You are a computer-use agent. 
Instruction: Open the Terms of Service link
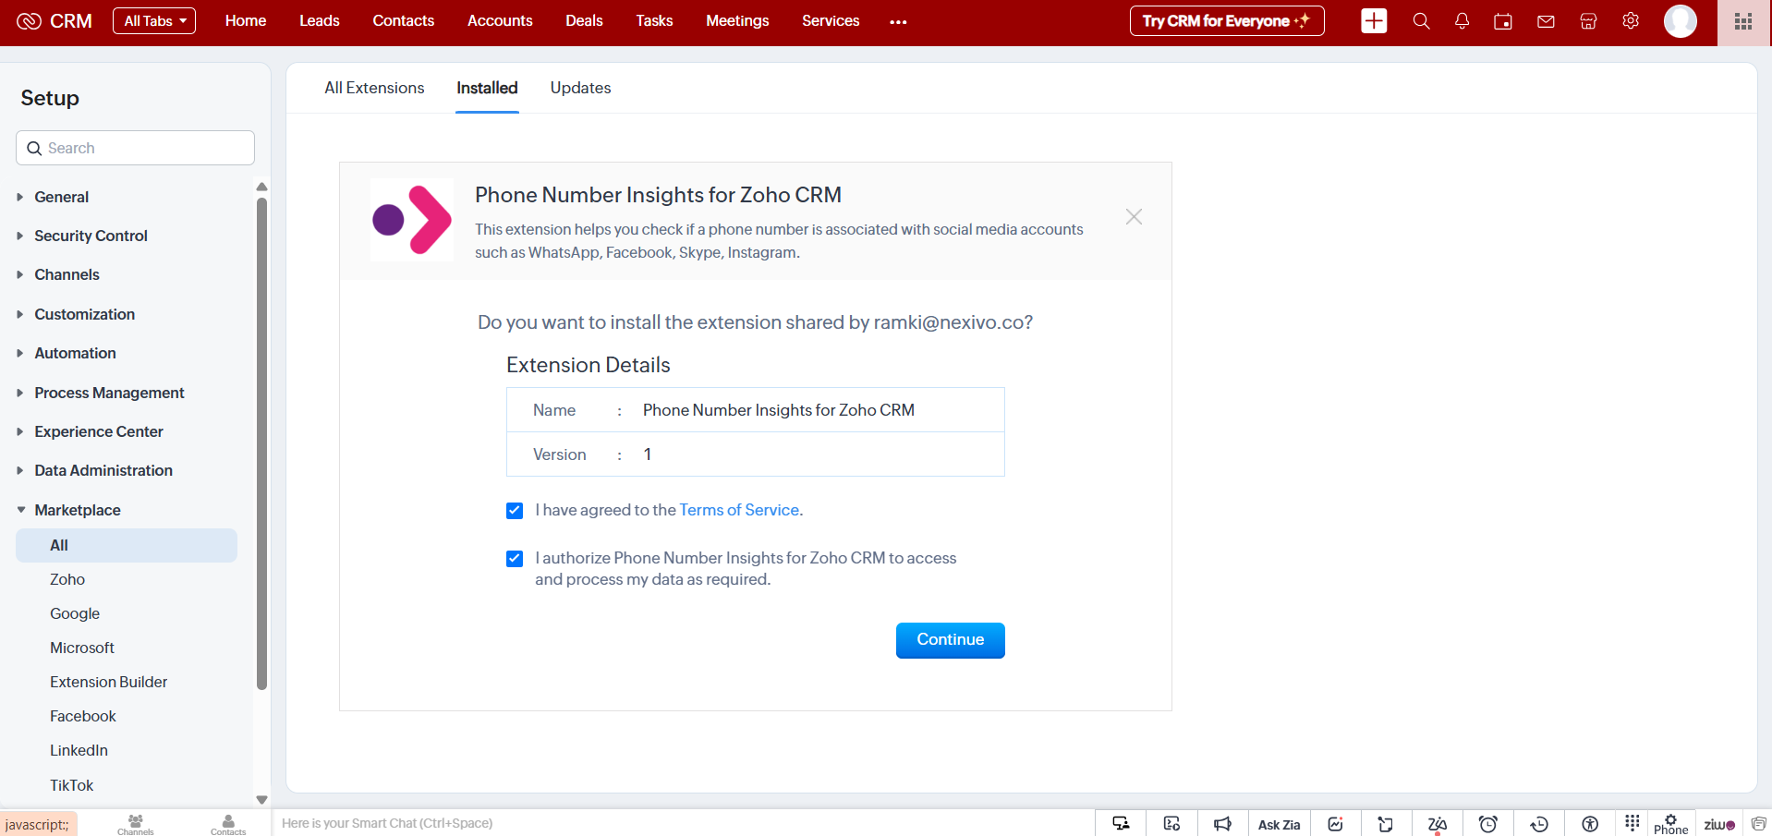(739, 510)
